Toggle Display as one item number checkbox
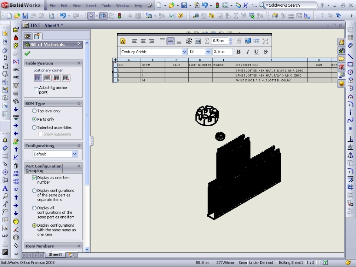356x267 pixels. tap(34, 178)
